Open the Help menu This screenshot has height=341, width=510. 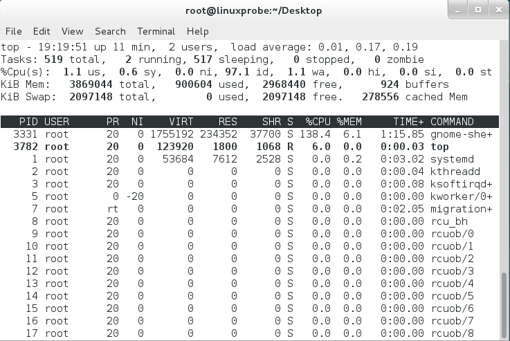197,31
